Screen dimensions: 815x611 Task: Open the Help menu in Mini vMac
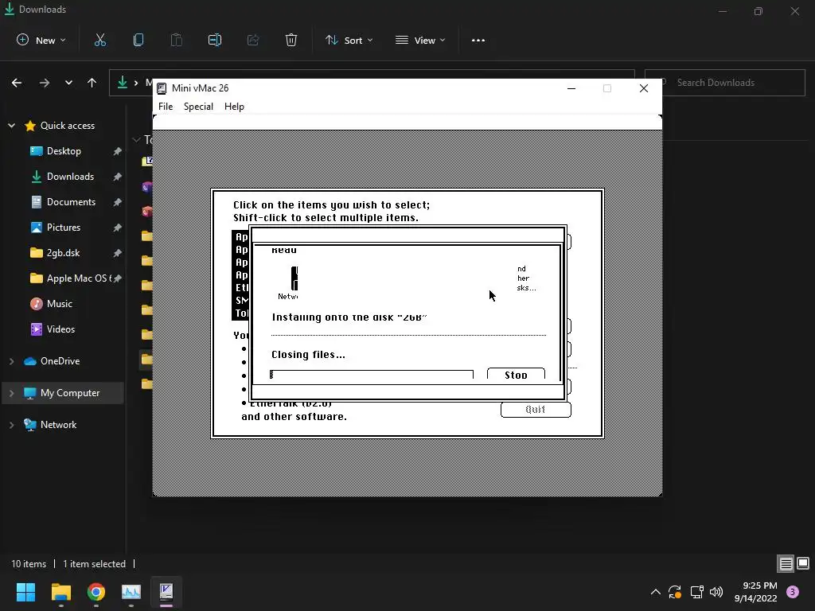click(x=234, y=107)
